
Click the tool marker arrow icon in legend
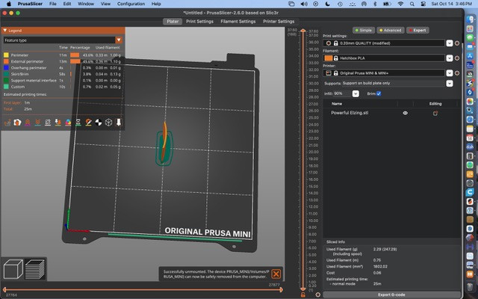click(x=118, y=122)
